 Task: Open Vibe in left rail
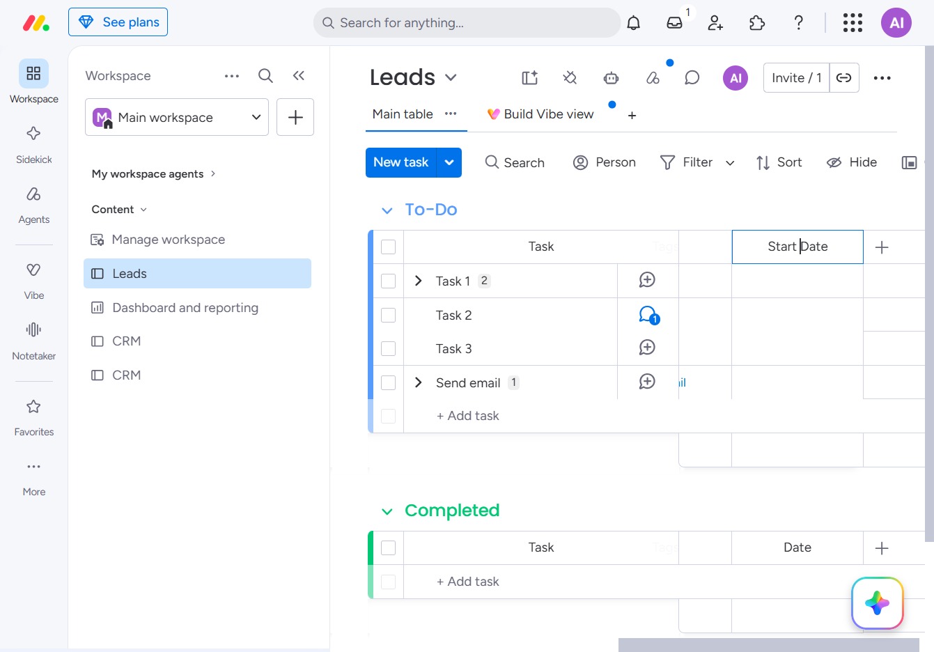(33, 280)
